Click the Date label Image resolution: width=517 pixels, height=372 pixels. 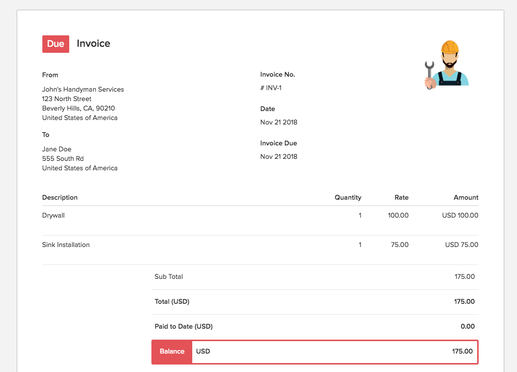coord(268,109)
